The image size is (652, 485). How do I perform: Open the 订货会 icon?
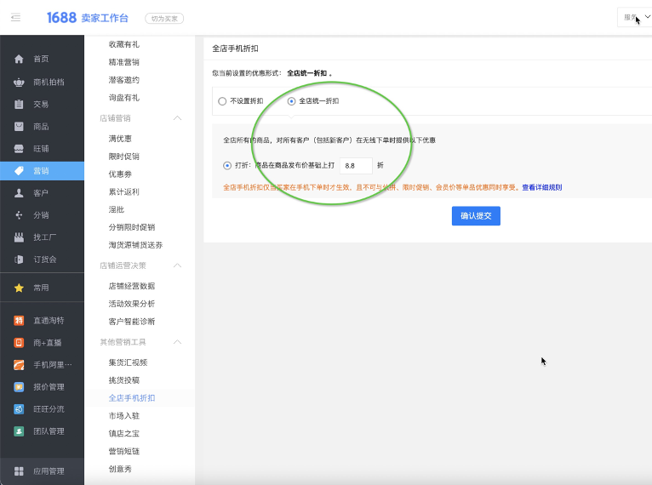19,260
